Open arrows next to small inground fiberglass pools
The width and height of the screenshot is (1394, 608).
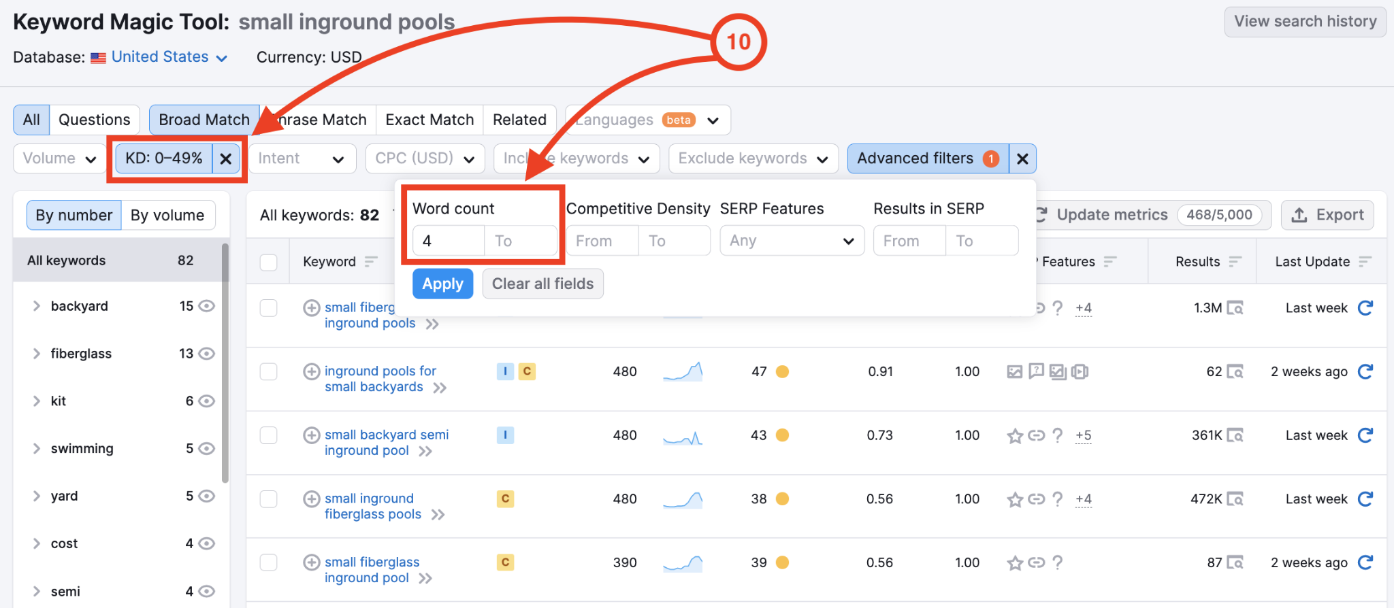click(x=438, y=515)
